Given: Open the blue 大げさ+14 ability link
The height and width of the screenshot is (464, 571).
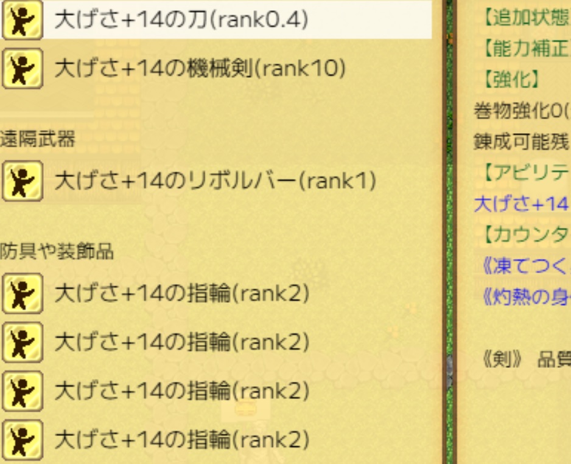Looking at the screenshot, I should (x=521, y=203).
